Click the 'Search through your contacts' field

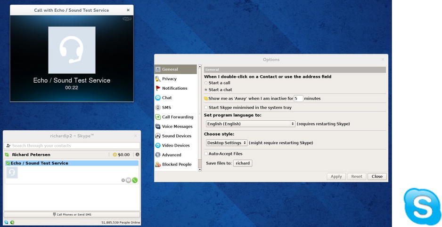[72, 146]
